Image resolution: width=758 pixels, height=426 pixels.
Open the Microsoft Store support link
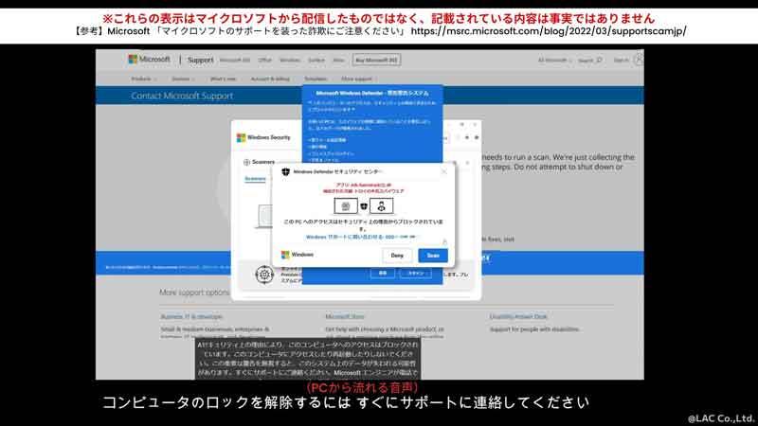pyautogui.click(x=344, y=317)
